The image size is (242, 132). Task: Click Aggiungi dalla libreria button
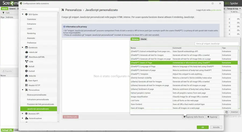click(x=194, y=117)
